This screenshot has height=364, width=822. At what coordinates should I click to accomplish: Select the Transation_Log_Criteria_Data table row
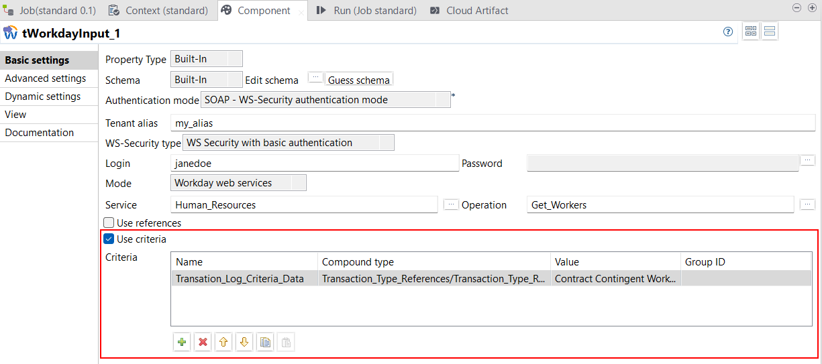[x=240, y=279]
